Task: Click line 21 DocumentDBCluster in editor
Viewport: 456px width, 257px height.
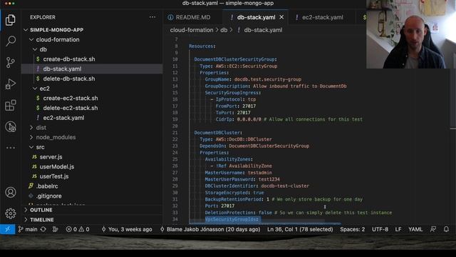Action: pyautogui.click(x=218, y=133)
